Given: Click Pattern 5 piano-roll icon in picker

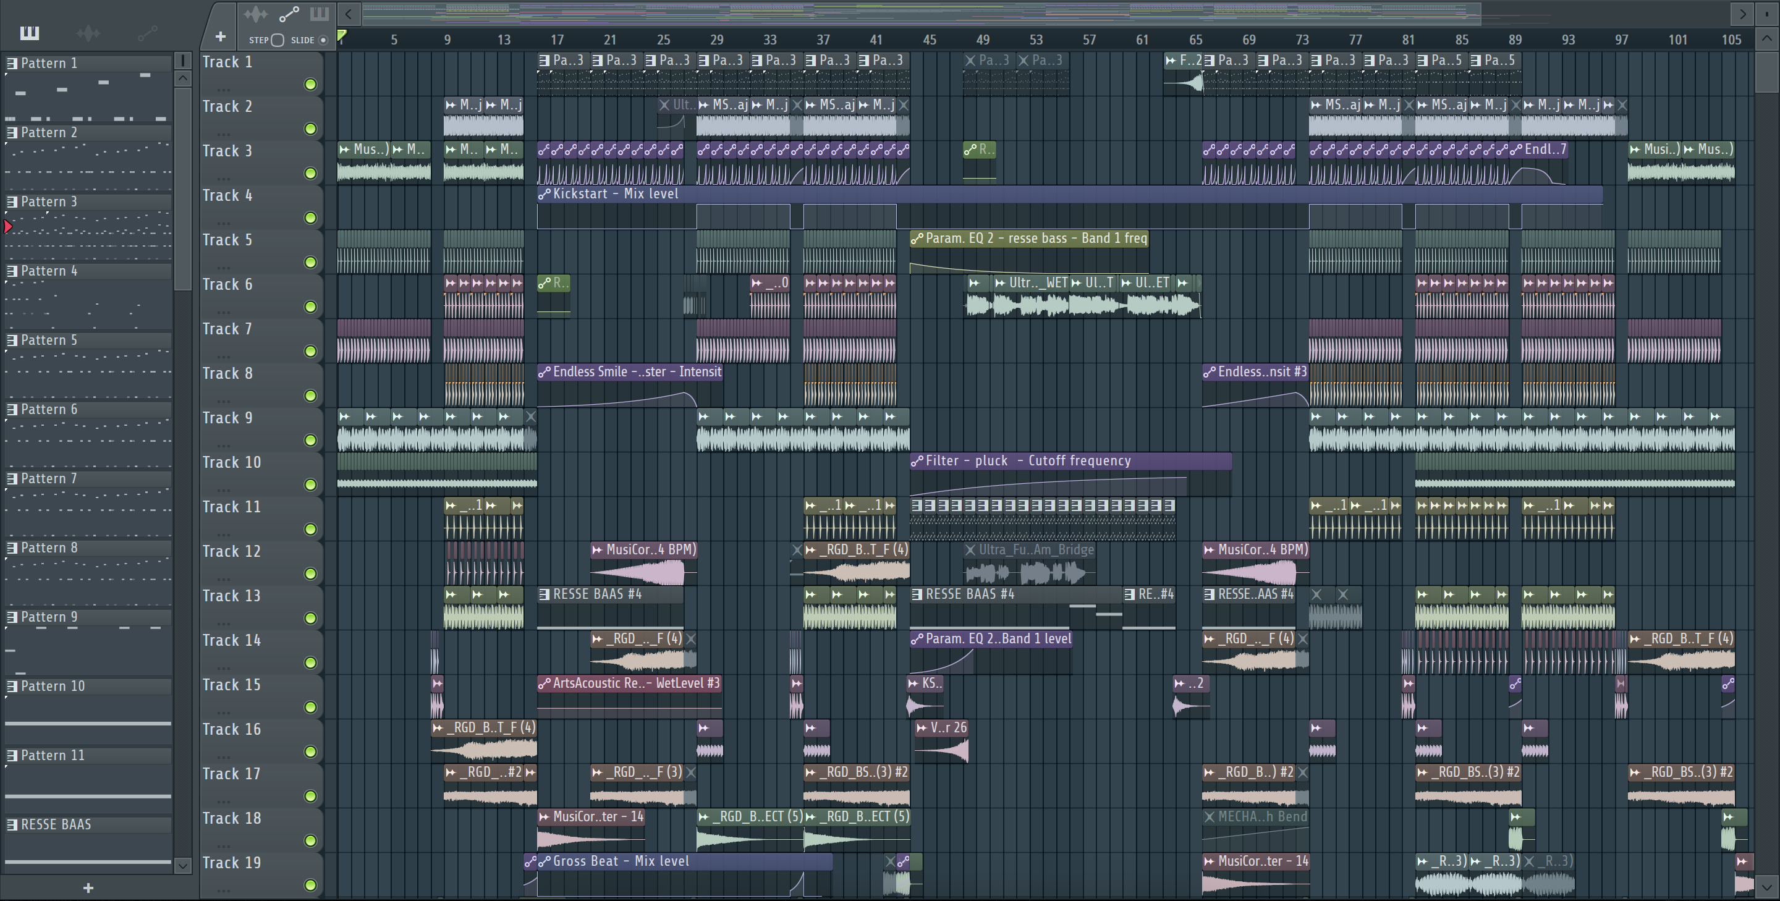Looking at the screenshot, I should pos(12,340).
